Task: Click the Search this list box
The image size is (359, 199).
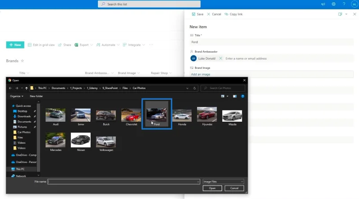Action: 149,4
